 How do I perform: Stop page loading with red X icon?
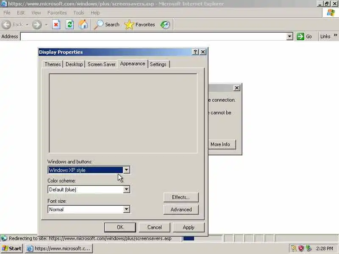[x=56, y=25]
